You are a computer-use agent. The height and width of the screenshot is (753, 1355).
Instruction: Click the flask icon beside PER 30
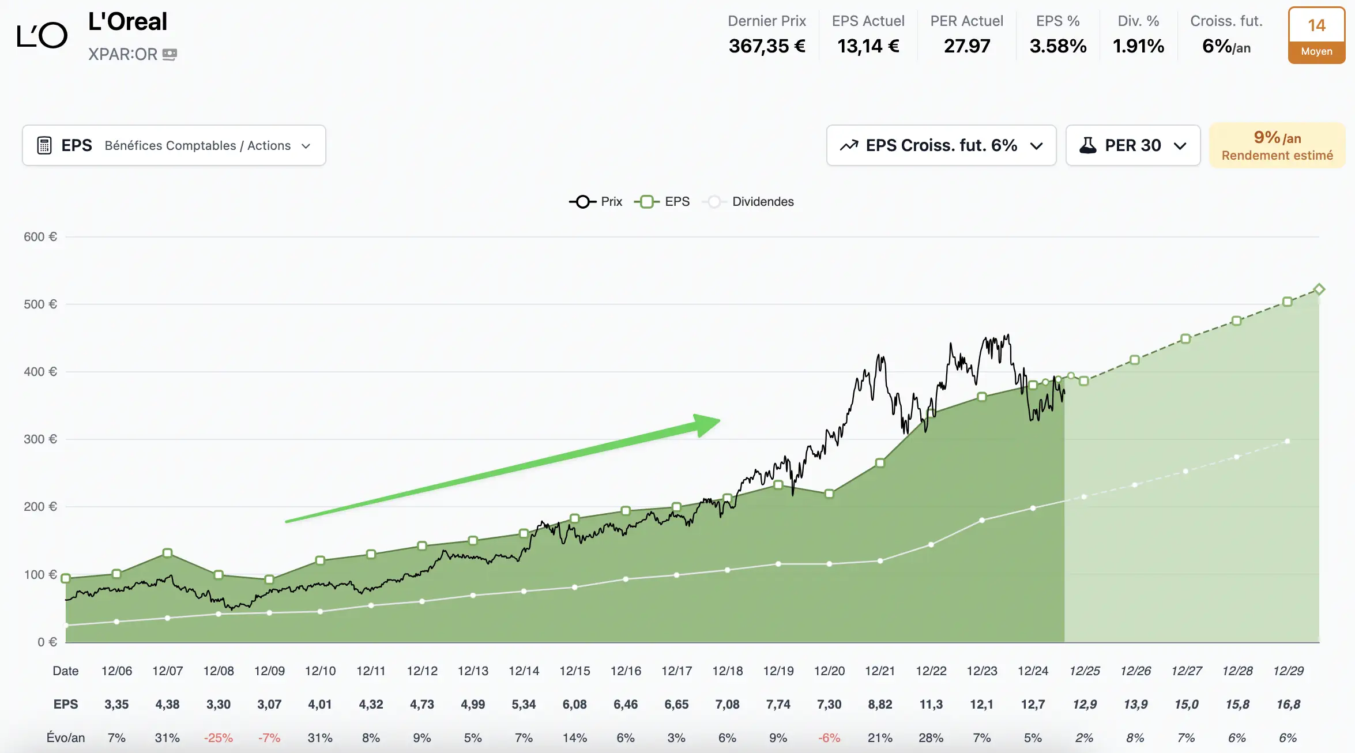pyautogui.click(x=1087, y=145)
